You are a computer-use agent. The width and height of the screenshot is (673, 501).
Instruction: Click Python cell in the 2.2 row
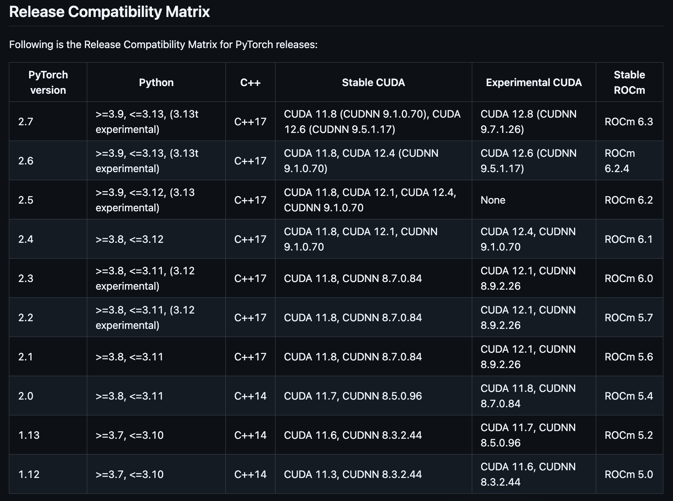156,318
